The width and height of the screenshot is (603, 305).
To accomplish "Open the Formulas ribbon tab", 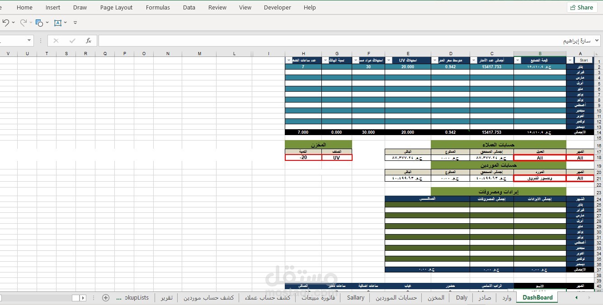I will tap(158, 8).
